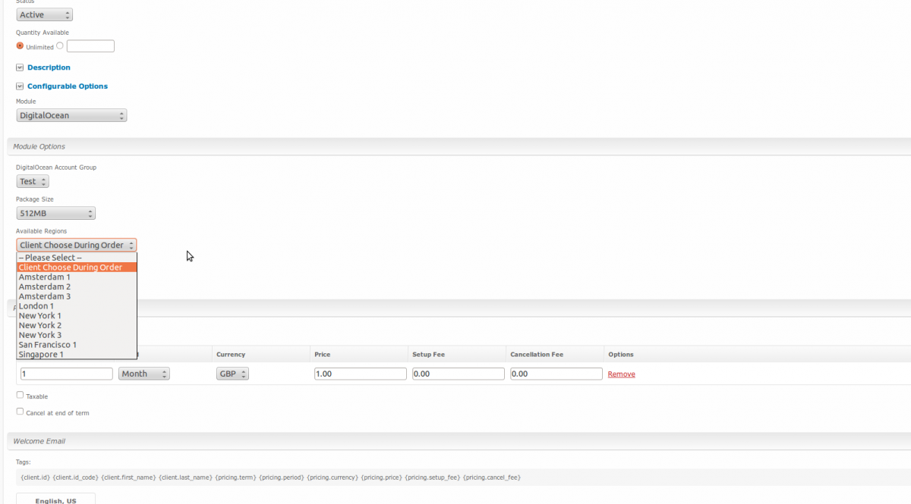Select Amsterdam 1 from regions list
The height and width of the screenshot is (504, 911).
(x=77, y=277)
